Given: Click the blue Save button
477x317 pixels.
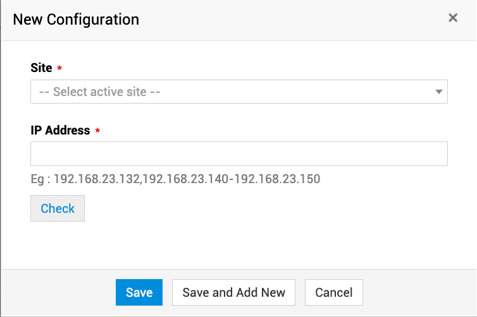Looking at the screenshot, I should 139,292.
